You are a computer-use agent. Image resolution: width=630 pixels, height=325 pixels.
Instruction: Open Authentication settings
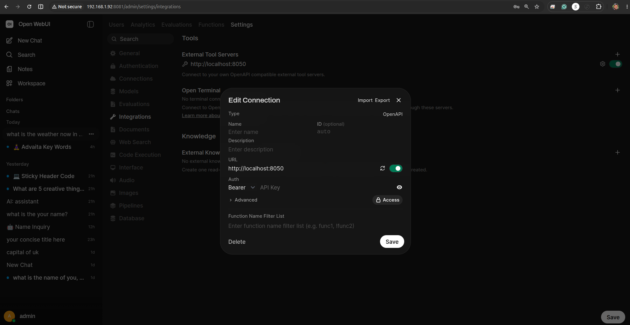coord(138,66)
